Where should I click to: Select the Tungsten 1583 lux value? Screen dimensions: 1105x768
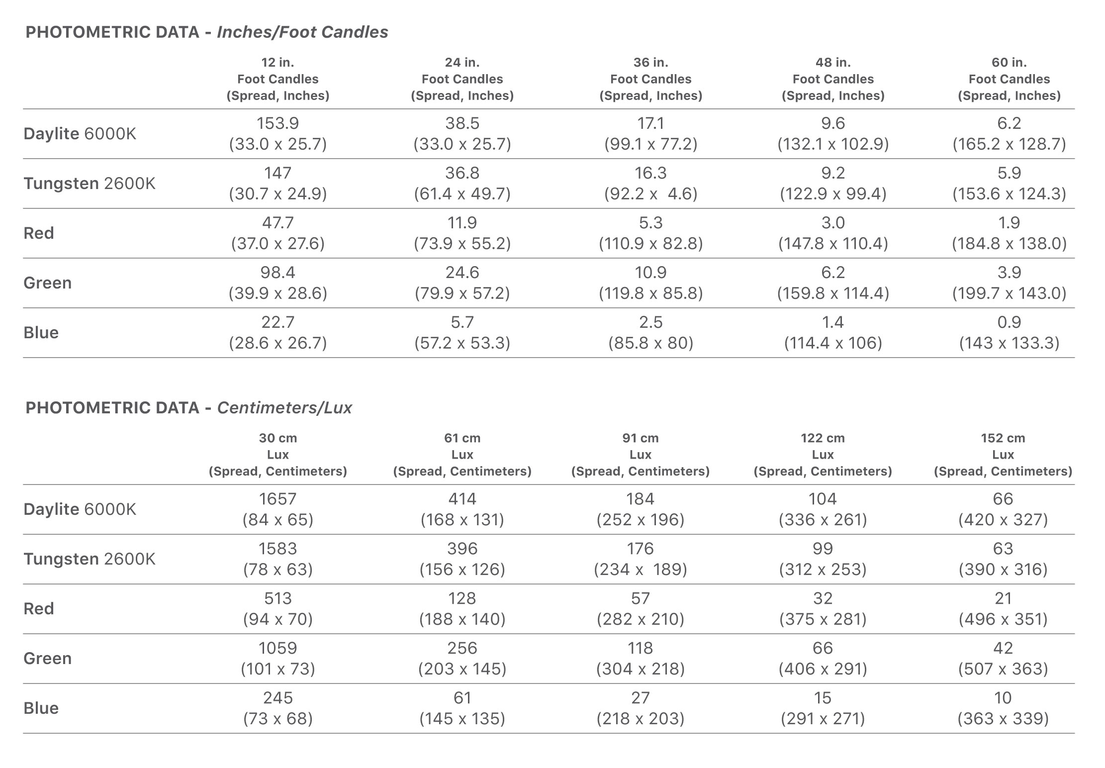pyautogui.click(x=277, y=549)
